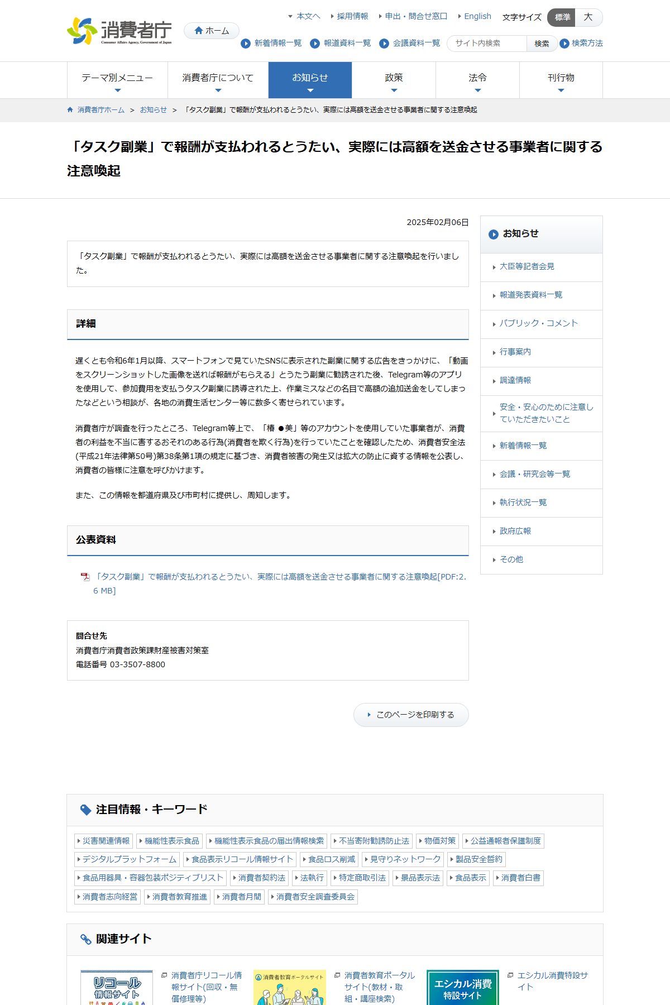Select 機能性表示食品 keyword tag

tap(170, 841)
